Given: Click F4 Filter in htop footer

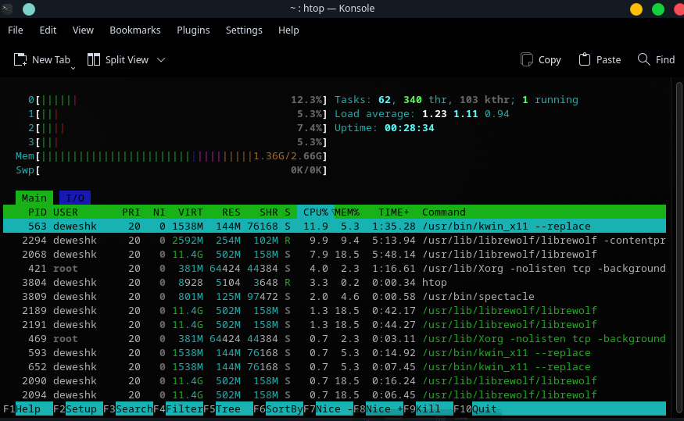Looking at the screenshot, I should click(178, 409).
